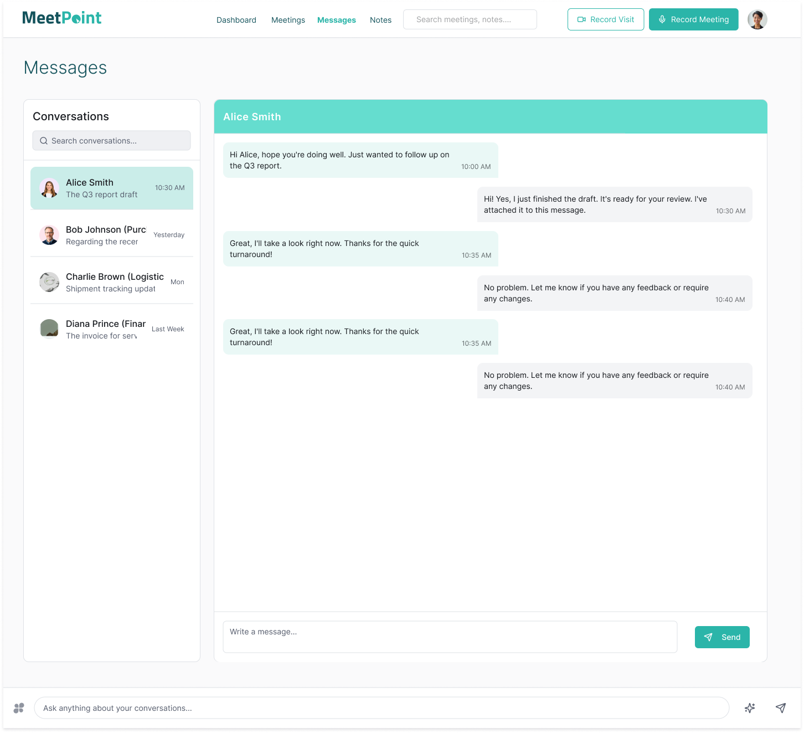Select Bob Johnson's conversation
The image size is (804, 733).
[x=111, y=235]
